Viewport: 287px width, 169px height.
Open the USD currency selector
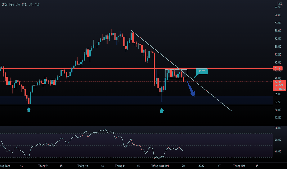coord(280,4)
